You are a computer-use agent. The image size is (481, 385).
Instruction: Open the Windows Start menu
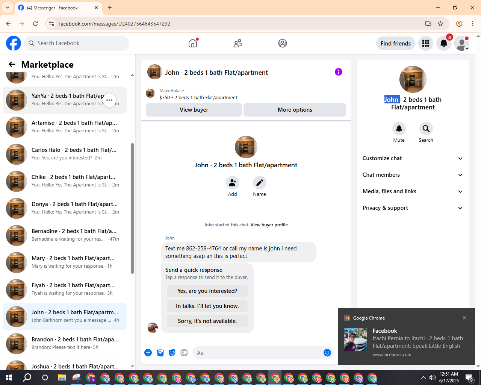(x=9, y=377)
